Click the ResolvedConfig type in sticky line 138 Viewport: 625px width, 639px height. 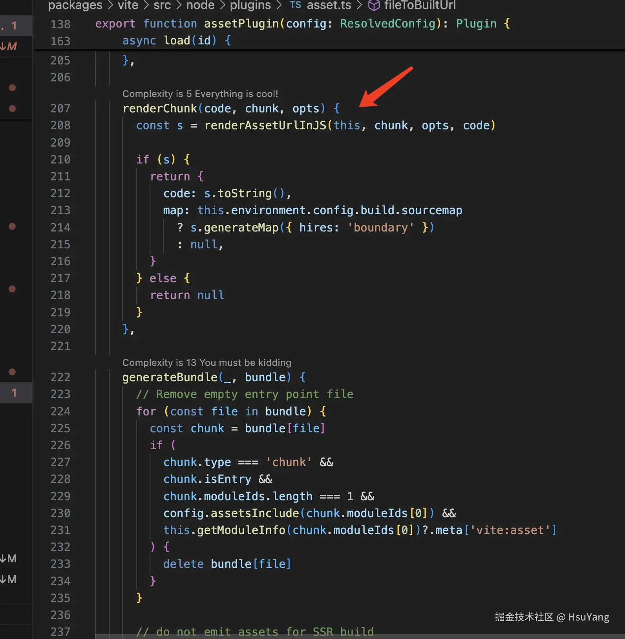tap(387, 24)
